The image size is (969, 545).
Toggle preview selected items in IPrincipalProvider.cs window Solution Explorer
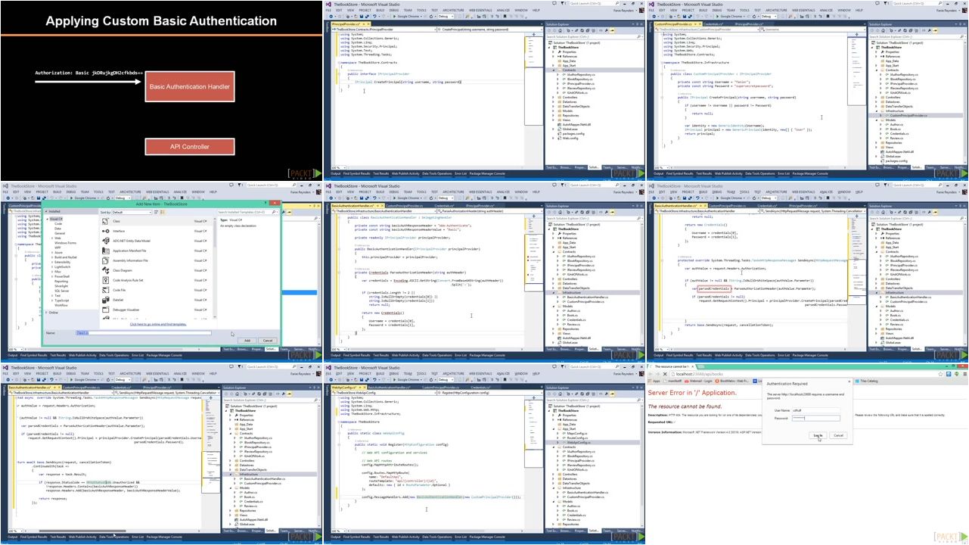(x=613, y=30)
